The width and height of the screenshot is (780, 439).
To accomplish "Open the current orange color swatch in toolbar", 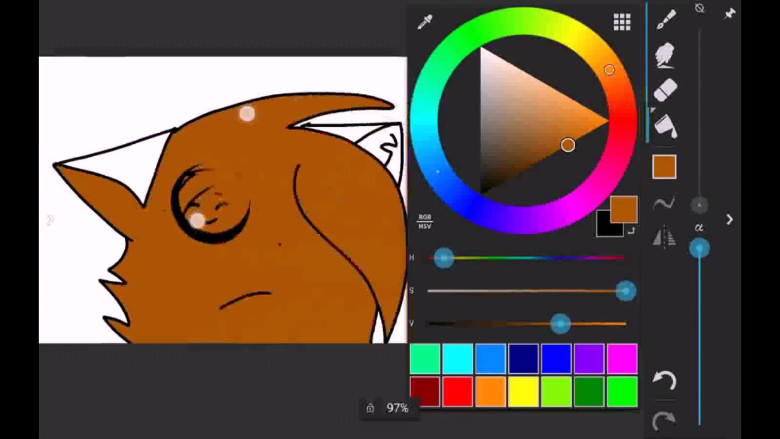I will coord(664,167).
